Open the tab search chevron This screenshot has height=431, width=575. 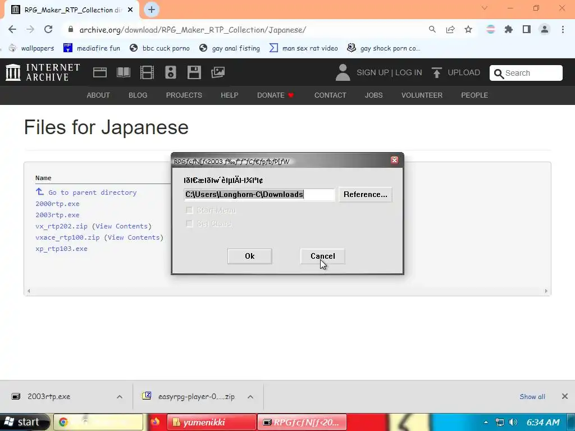point(485,8)
